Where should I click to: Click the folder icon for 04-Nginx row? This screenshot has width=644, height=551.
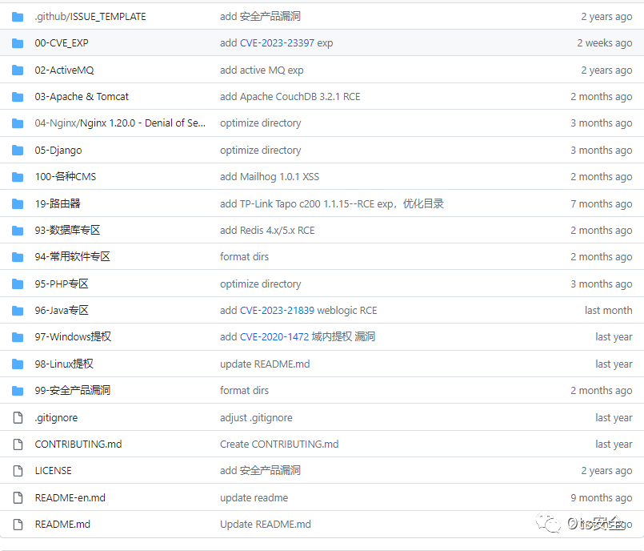18,123
